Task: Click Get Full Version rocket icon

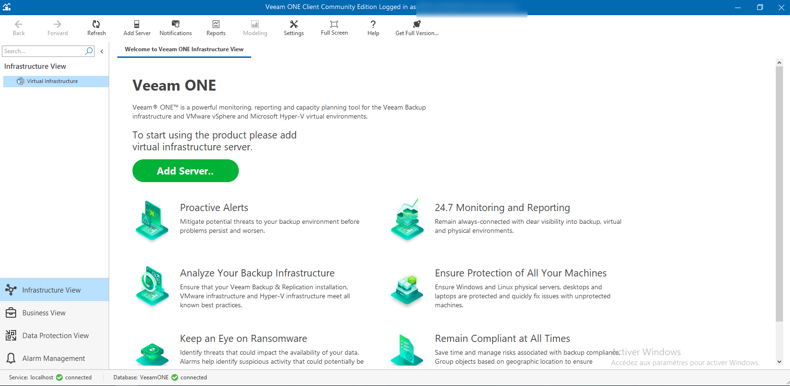Action: (417, 24)
